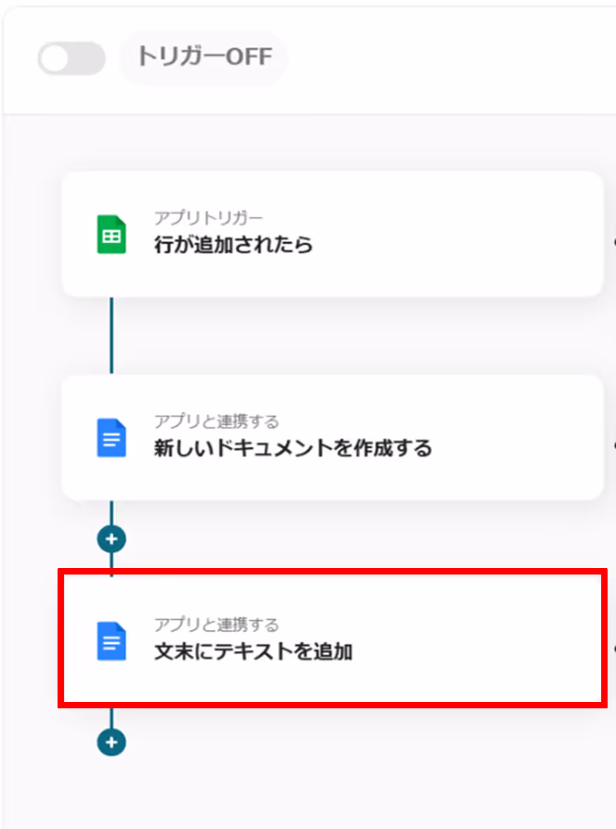Click the アプリトリガー label on the first card

(x=208, y=218)
